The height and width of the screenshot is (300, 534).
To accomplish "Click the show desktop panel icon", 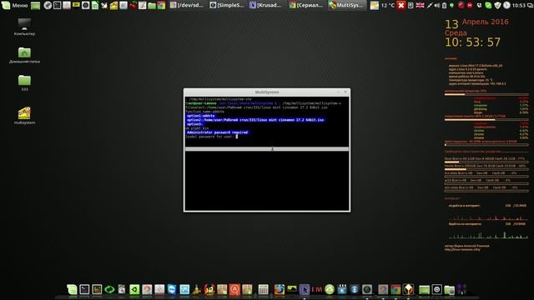I will click(x=35, y=6).
